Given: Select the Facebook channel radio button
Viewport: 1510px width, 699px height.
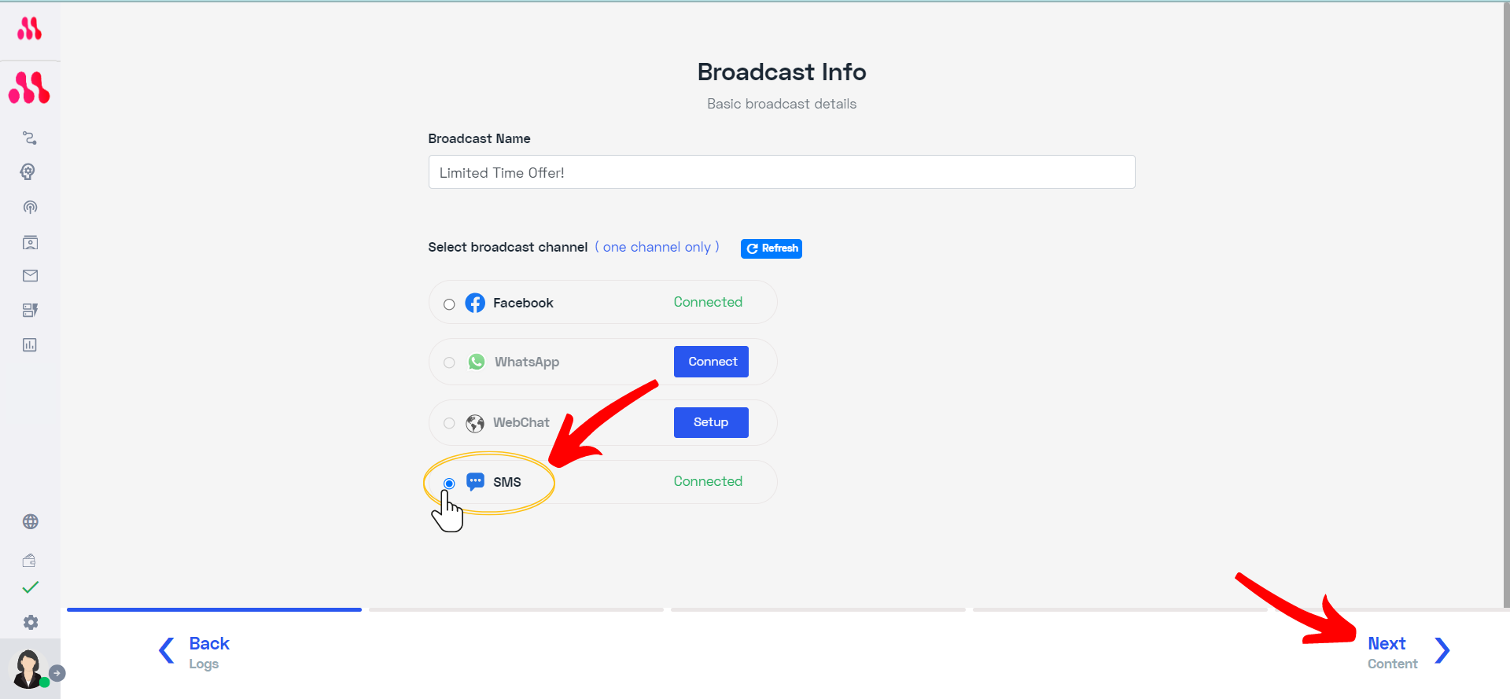Looking at the screenshot, I should point(449,304).
